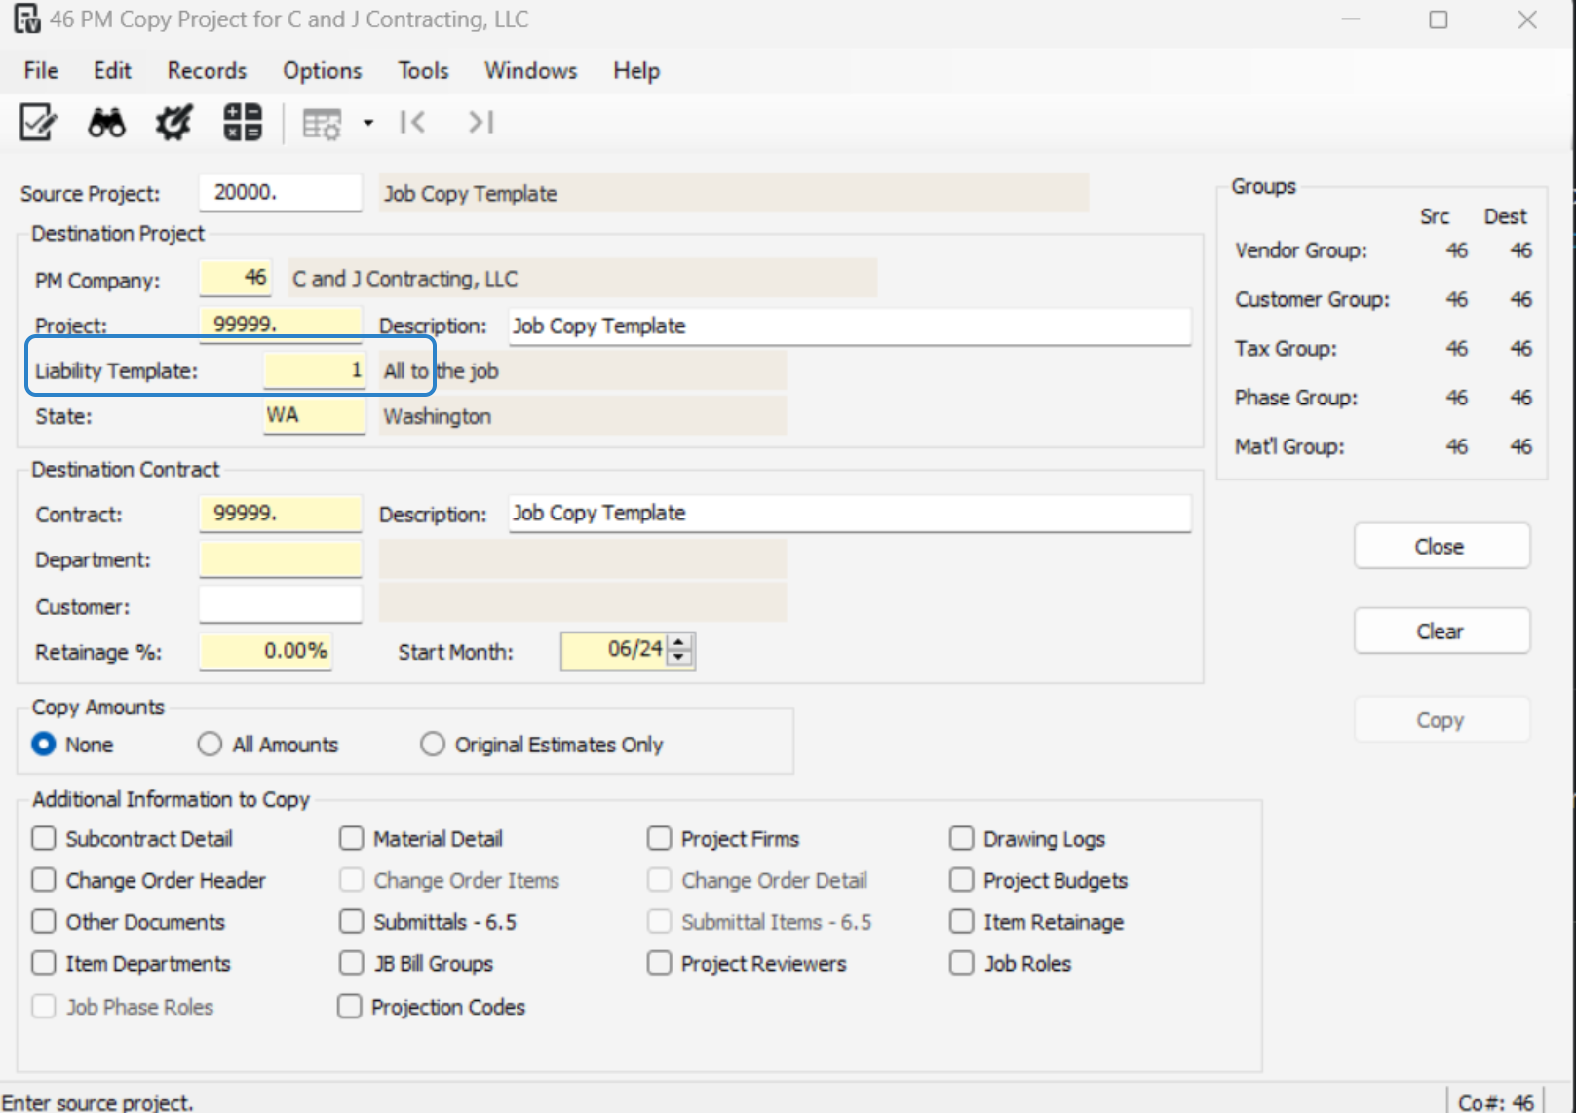Click the edit record toolbar icon

(x=38, y=123)
